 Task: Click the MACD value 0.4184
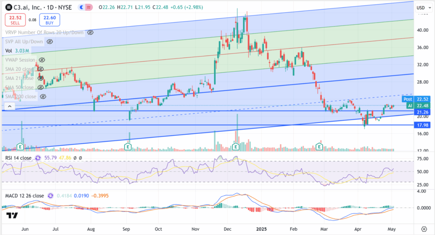point(64,196)
